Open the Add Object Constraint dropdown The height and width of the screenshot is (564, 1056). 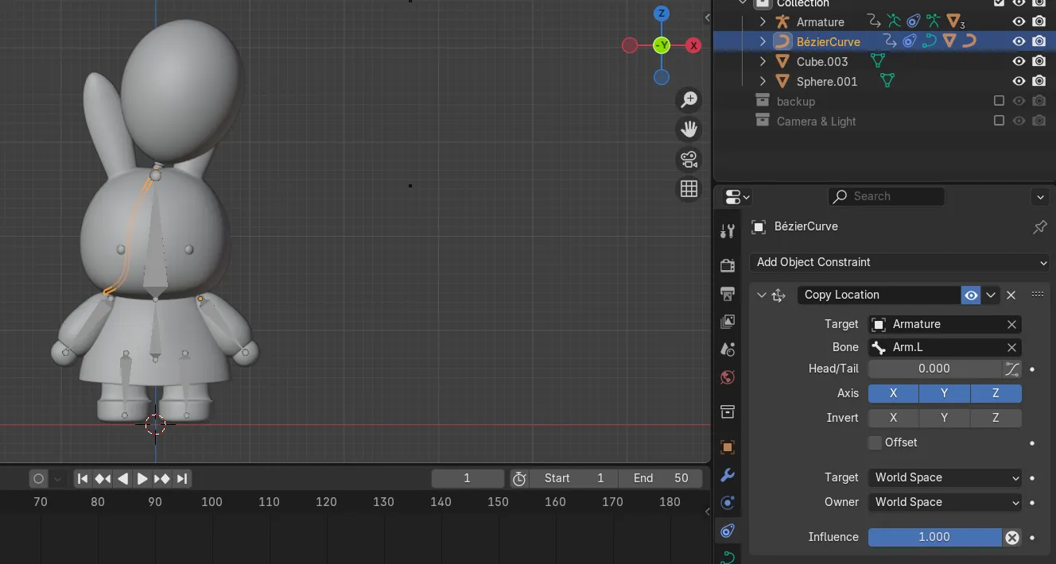point(899,262)
